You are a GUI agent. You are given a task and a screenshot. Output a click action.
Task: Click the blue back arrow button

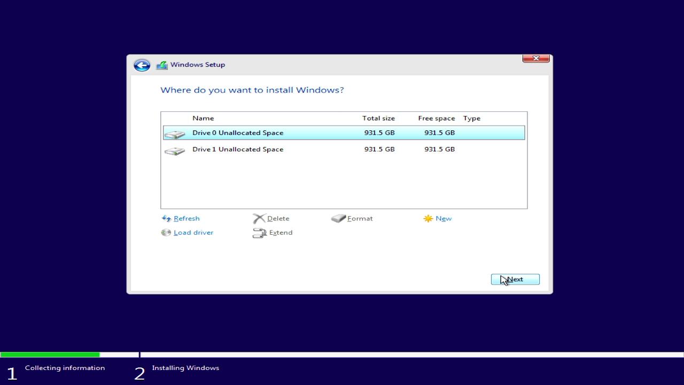click(x=142, y=65)
